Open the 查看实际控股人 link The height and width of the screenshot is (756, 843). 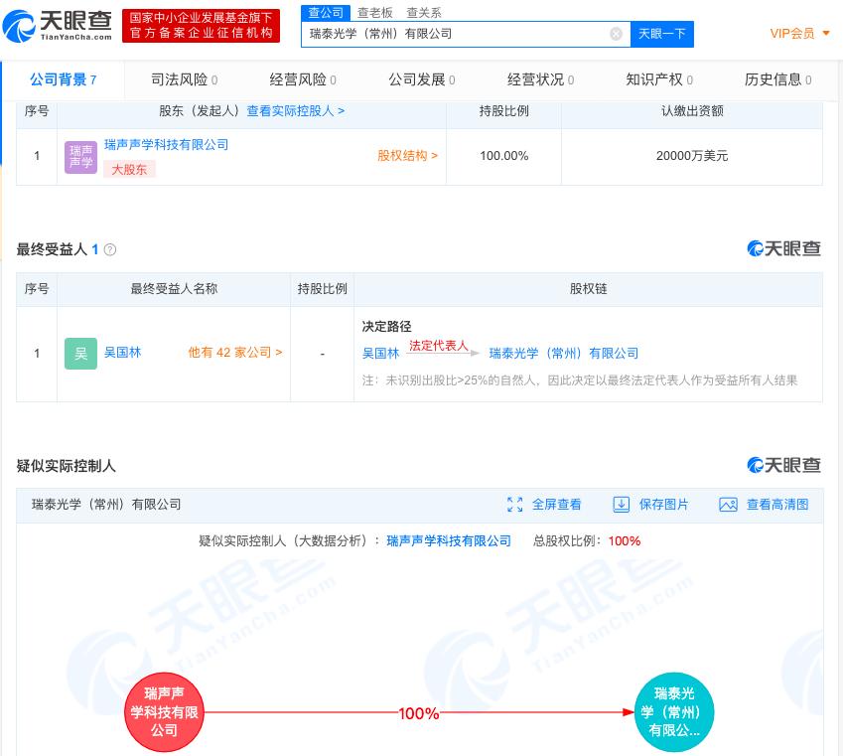(x=296, y=111)
